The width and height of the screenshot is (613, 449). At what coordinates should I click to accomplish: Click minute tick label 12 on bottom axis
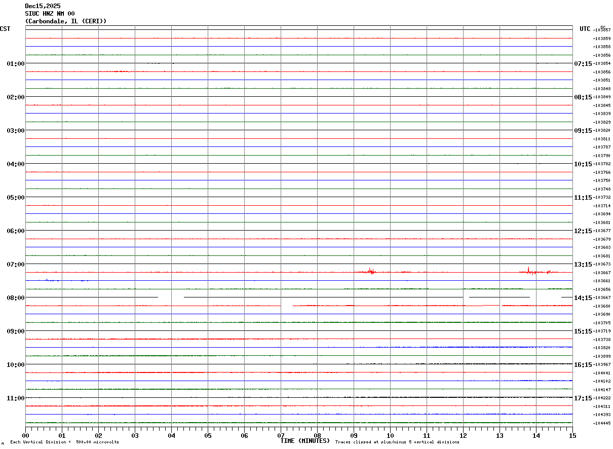coord(463,435)
